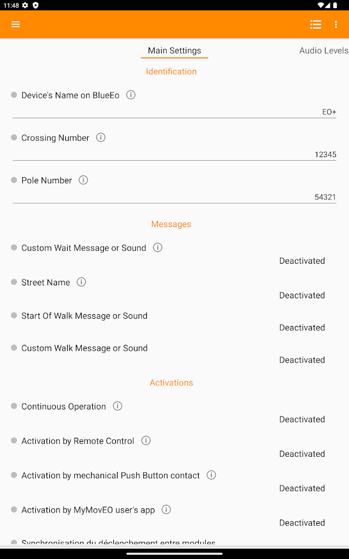Viewport: 349px width, 559px height.
Task: Open the three-dot overflow menu
Action: coord(336,24)
